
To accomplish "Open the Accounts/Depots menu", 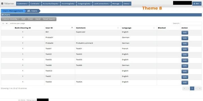I will click(x=51, y=4).
